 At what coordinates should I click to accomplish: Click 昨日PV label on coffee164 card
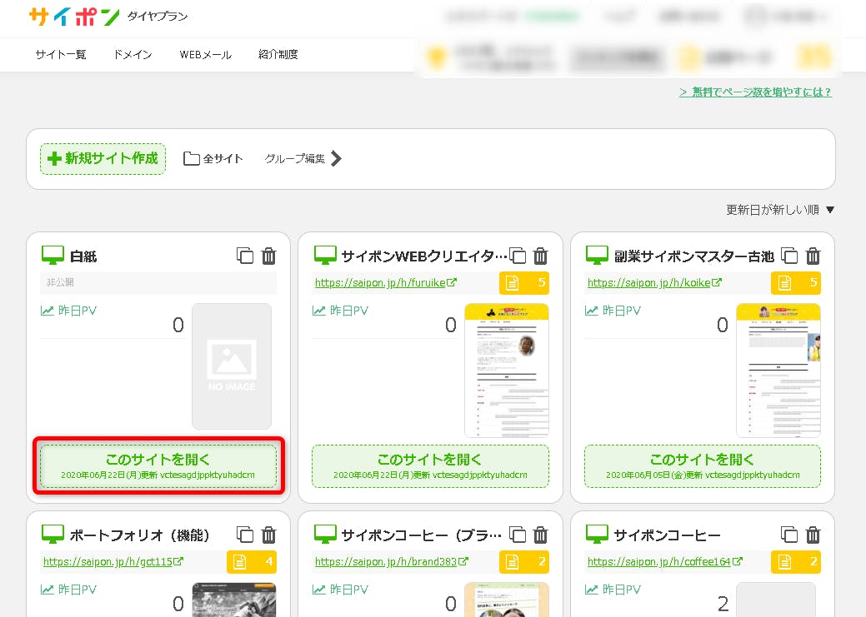pos(613,590)
